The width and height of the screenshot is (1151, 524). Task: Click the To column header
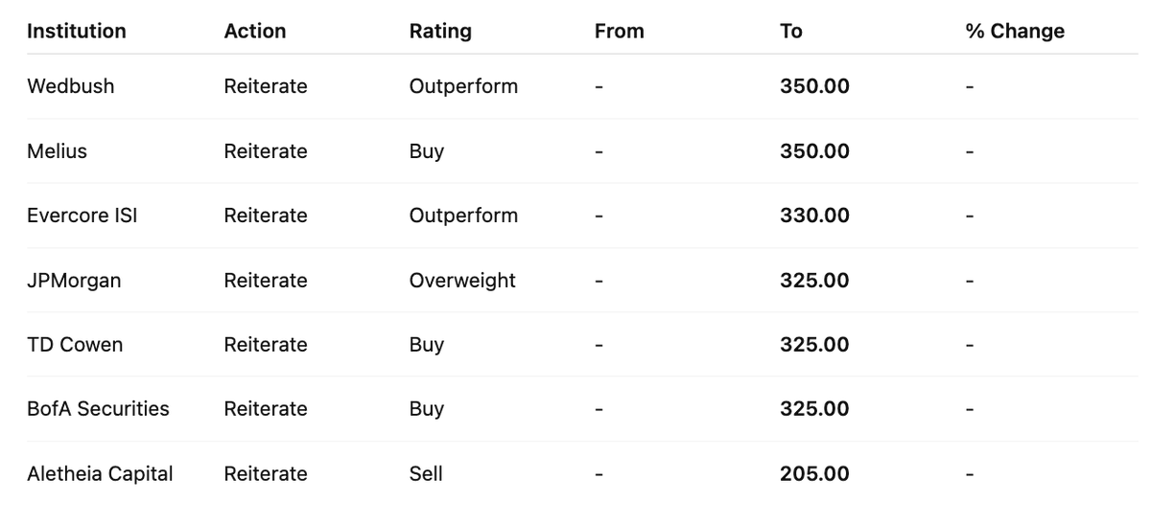tap(790, 31)
